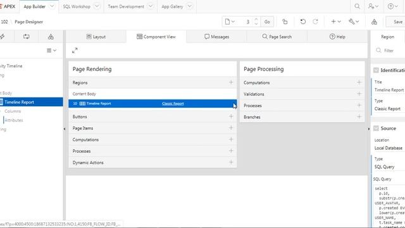Switch to the Component View tab
The height and width of the screenshot is (228, 405).
(156, 37)
